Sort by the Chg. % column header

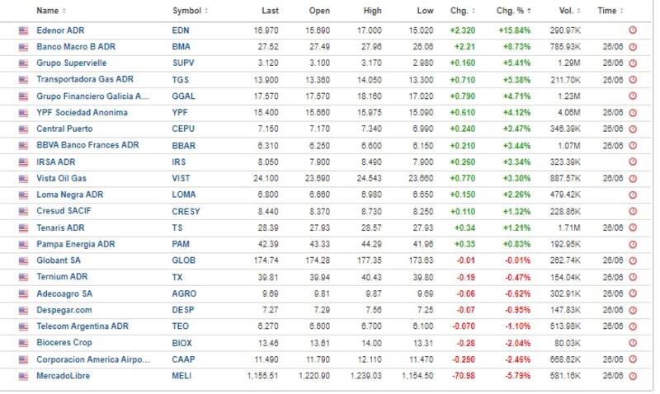click(516, 11)
